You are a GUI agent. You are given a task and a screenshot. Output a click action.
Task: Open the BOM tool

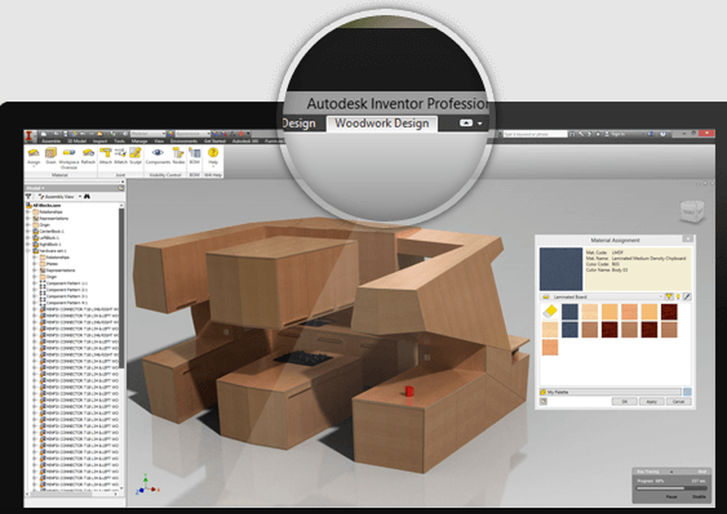pyautogui.click(x=194, y=155)
